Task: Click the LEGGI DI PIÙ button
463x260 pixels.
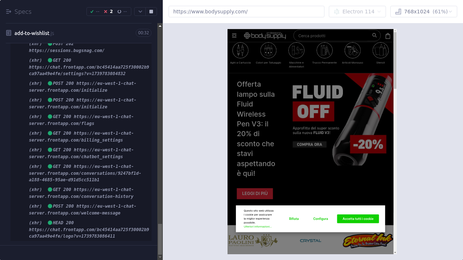Action: pos(255,194)
